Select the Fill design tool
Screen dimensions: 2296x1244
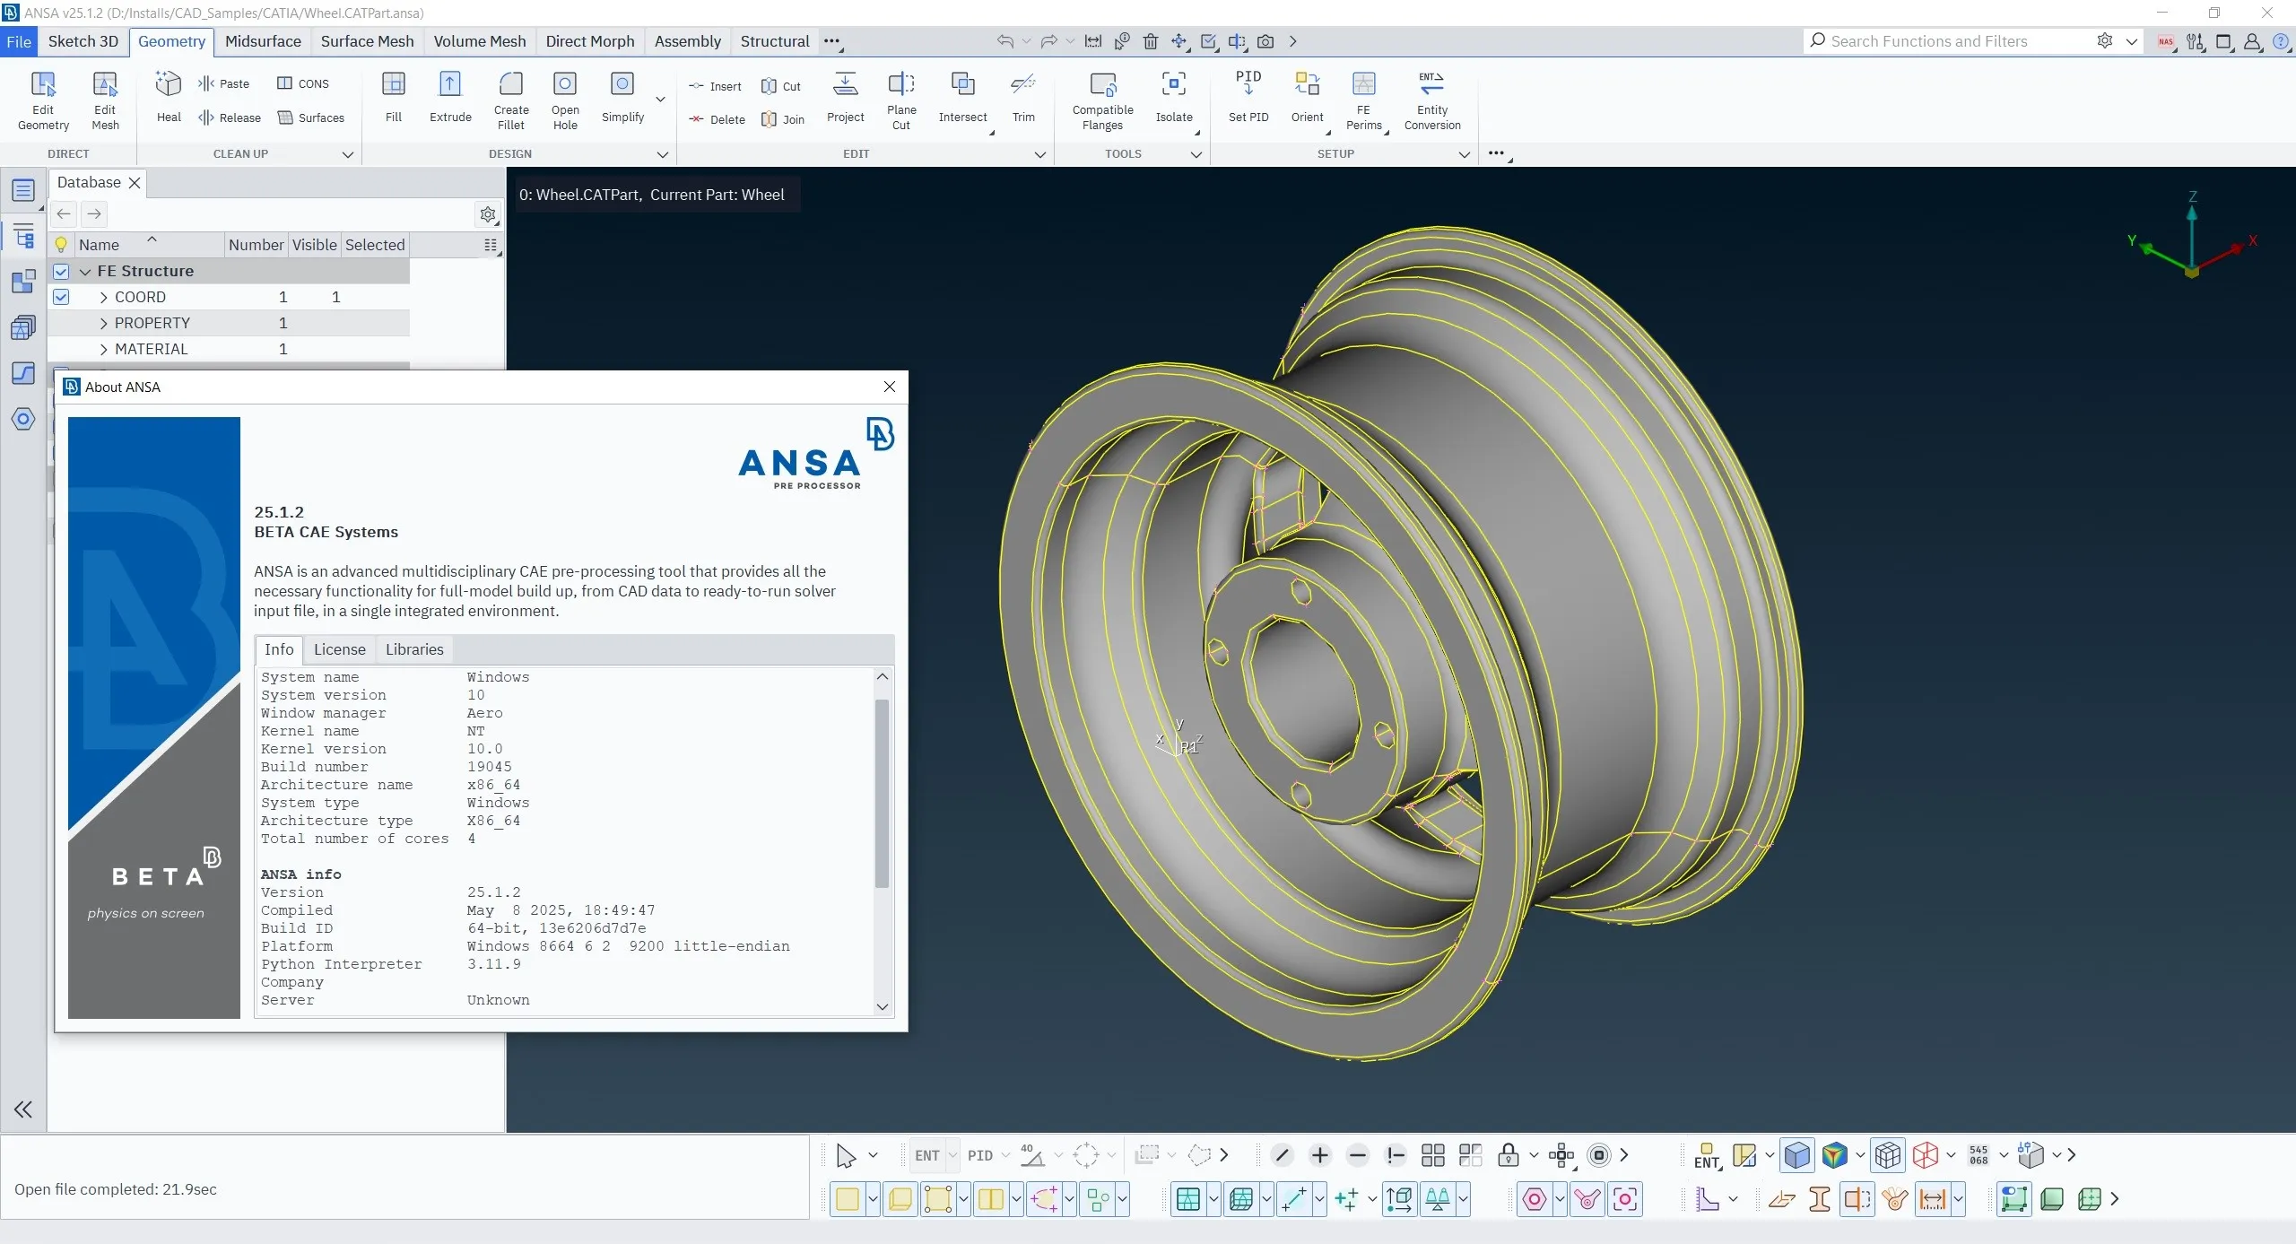pyautogui.click(x=393, y=97)
